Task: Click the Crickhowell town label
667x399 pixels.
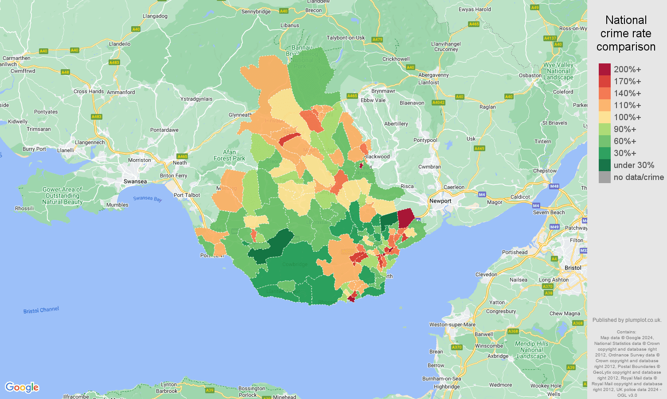Action: coord(396,59)
